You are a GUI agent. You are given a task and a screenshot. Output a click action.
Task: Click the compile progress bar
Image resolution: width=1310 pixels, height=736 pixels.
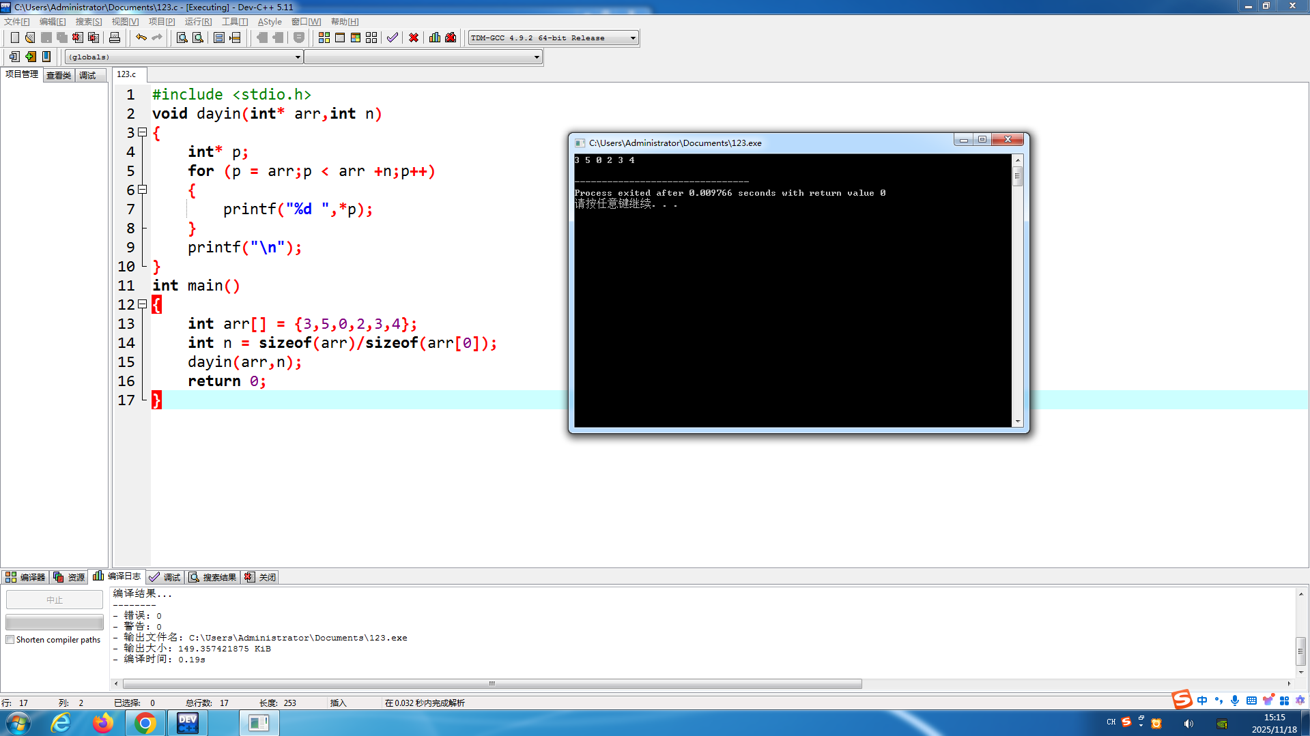(x=55, y=622)
